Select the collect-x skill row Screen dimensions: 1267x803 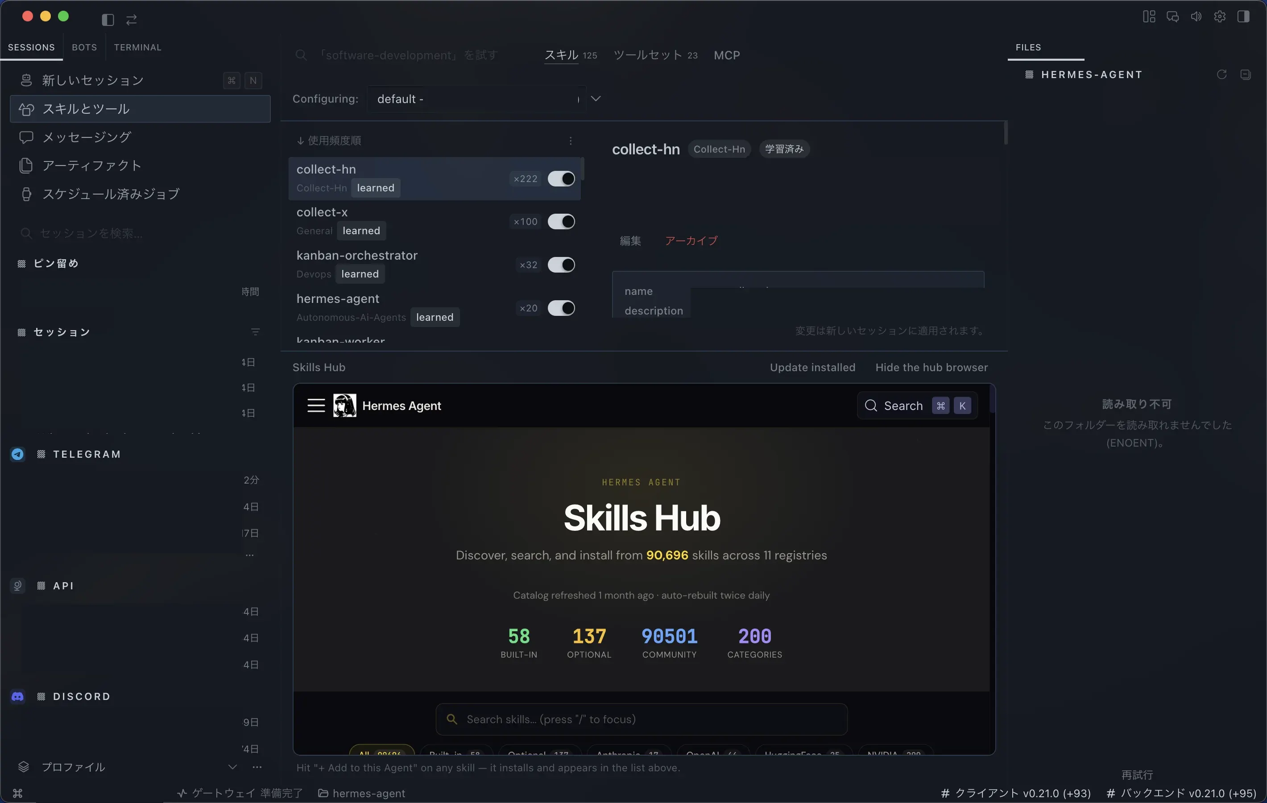[x=435, y=222]
